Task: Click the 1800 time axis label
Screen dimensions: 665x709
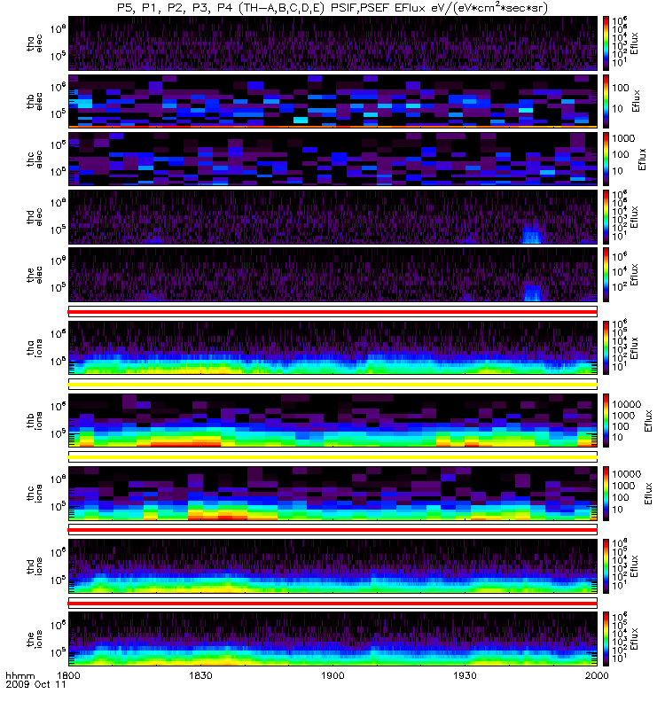Action: pyautogui.click(x=68, y=675)
